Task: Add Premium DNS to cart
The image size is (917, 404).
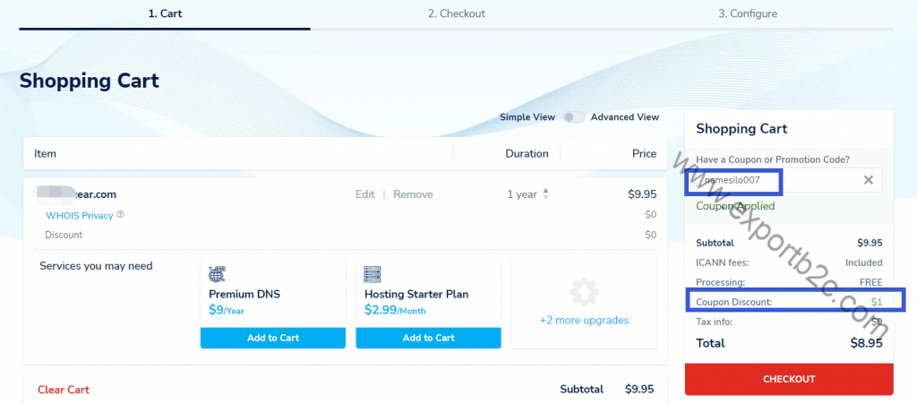Action: click(272, 338)
